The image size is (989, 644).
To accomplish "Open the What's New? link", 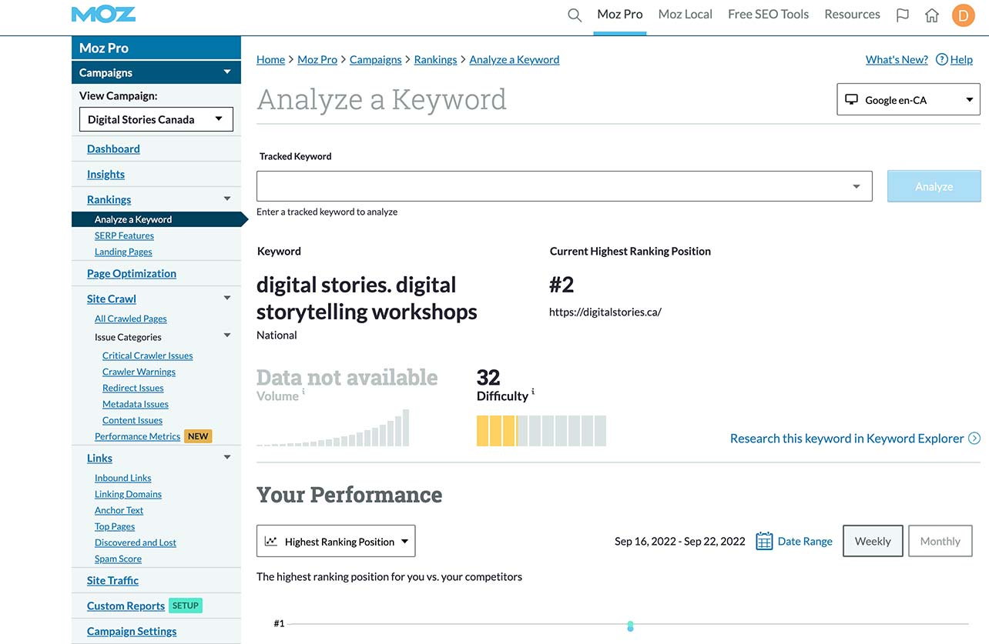I will (896, 59).
